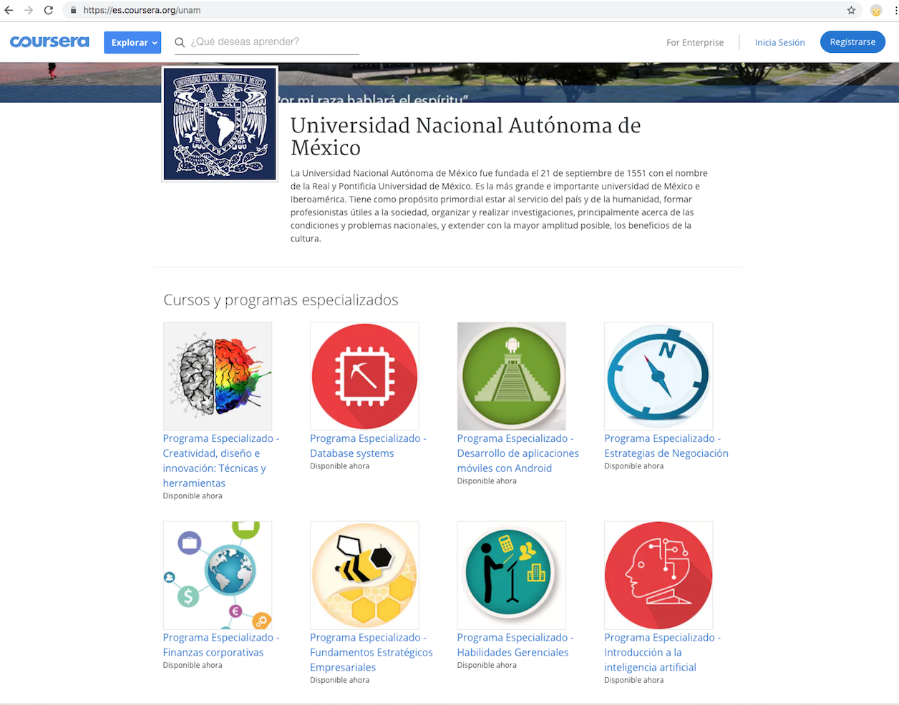Viewport: 899px width, 705px height.
Task: Click the bookmark star in the address bar
Action: 852,10
